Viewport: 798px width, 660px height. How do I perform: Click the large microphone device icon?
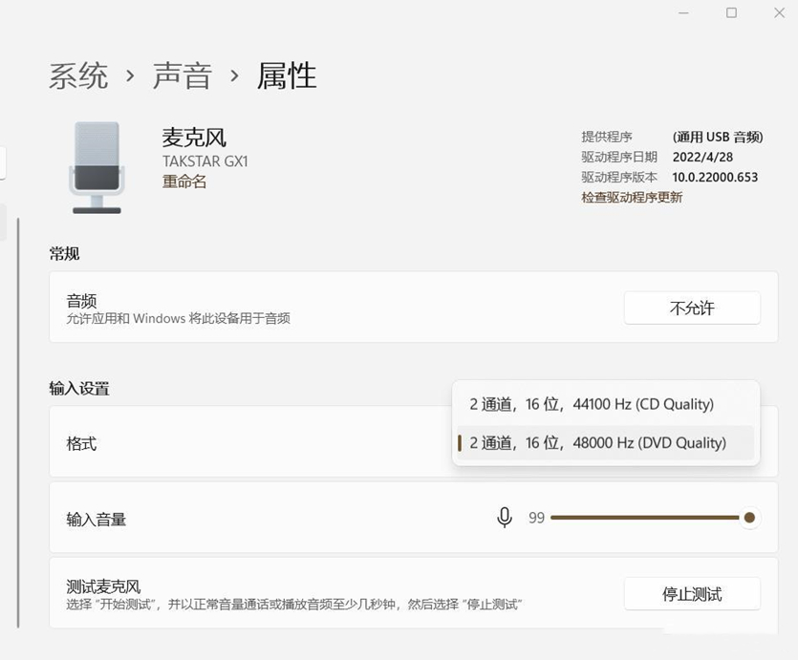pyautogui.click(x=97, y=167)
